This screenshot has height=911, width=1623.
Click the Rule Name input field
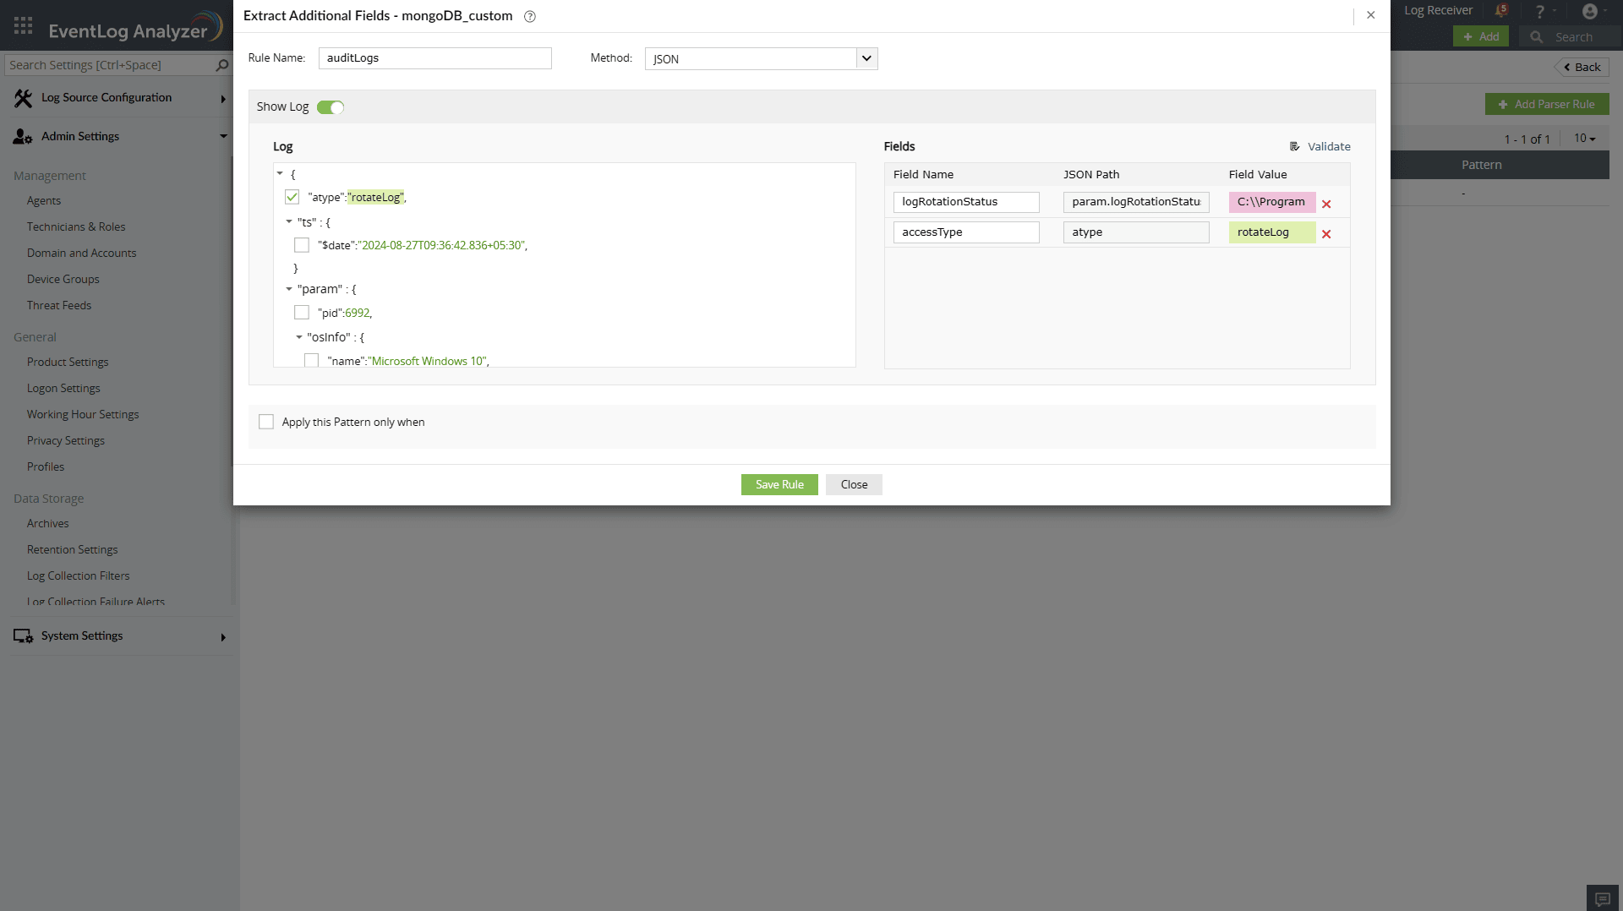coord(434,57)
